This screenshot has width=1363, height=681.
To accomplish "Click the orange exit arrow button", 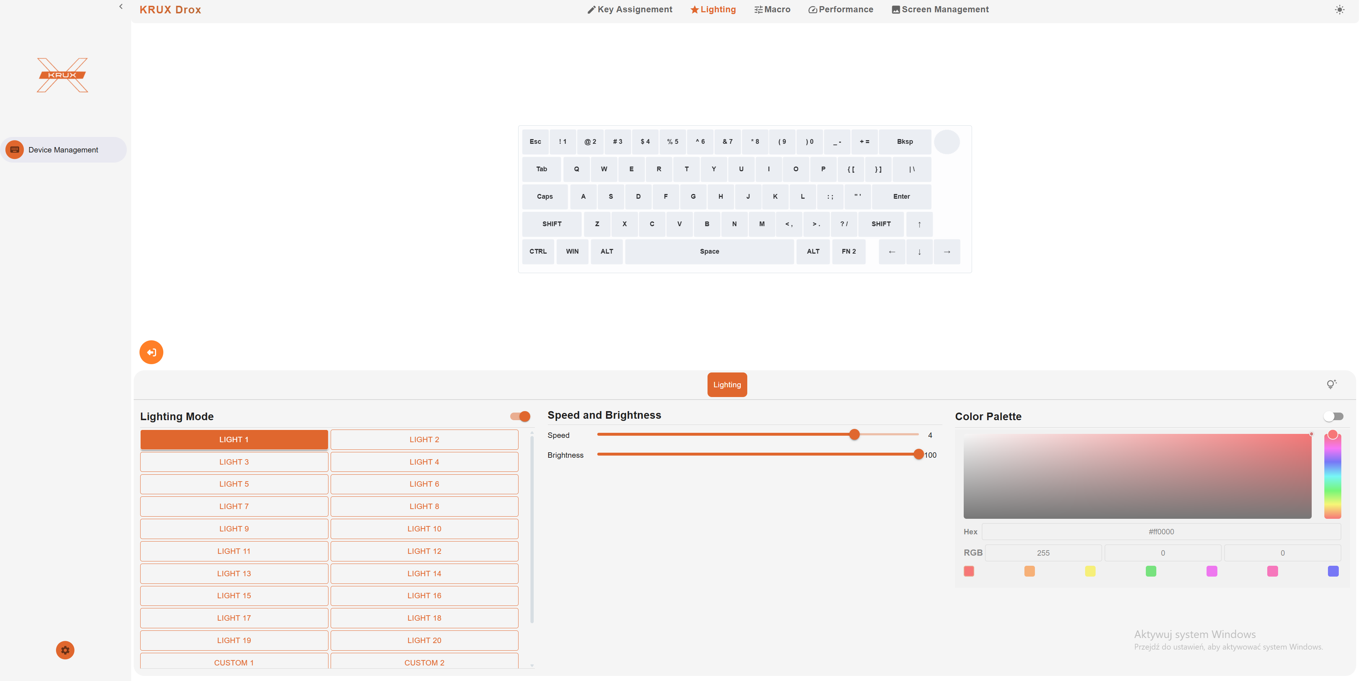I will point(151,352).
